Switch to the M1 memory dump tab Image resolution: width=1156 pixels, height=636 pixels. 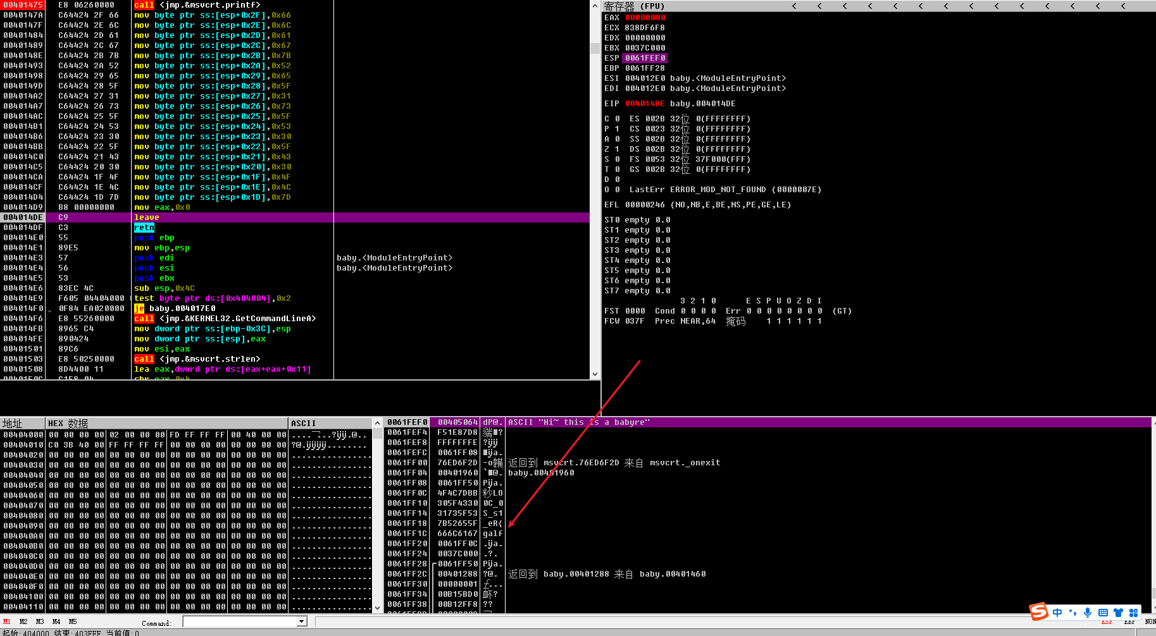7,621
